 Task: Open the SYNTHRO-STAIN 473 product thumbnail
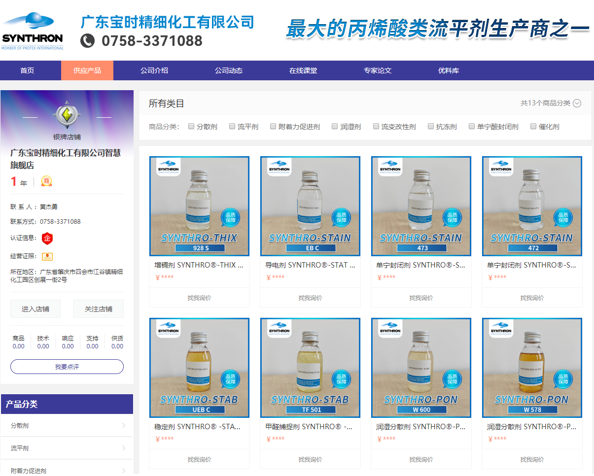click(x=421, y=206)
